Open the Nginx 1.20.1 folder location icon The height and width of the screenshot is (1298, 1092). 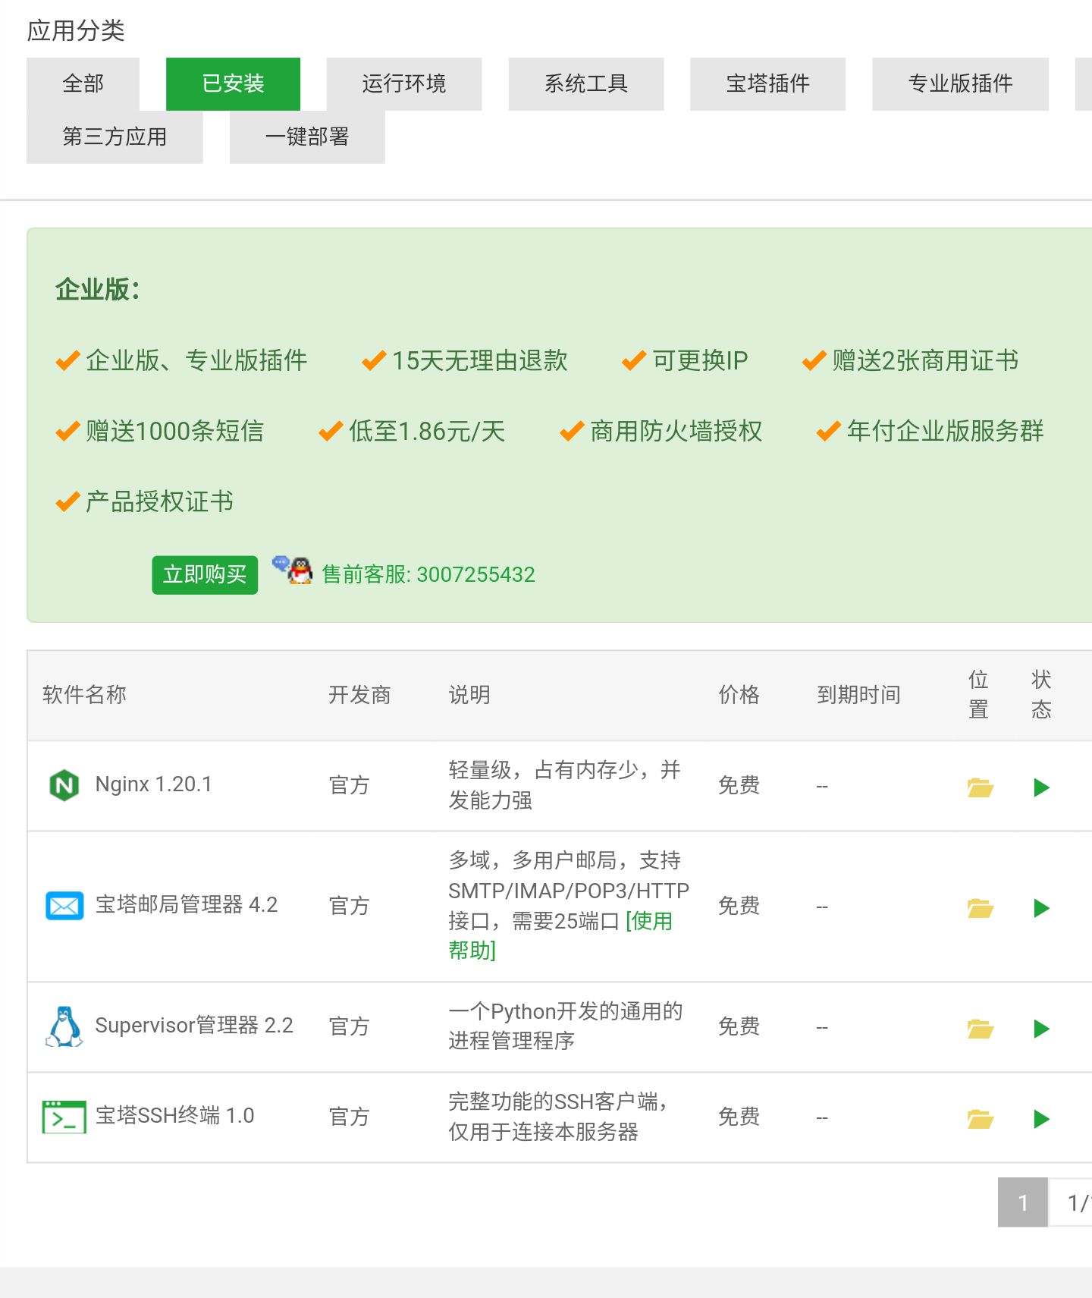[980, 787]
